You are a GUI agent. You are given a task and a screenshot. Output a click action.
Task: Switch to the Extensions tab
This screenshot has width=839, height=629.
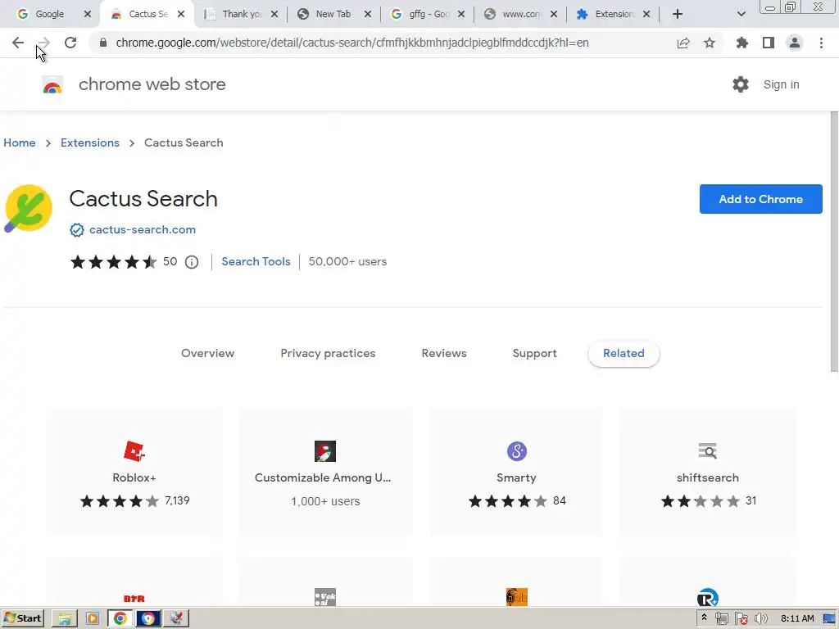(x=615, y=14)
